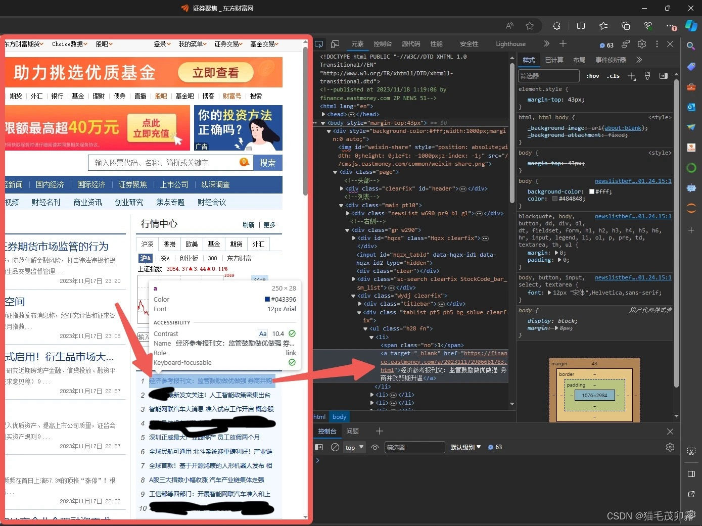
Task: Select body breadcrumb in elements panel
Action: (x=340, y=417)
